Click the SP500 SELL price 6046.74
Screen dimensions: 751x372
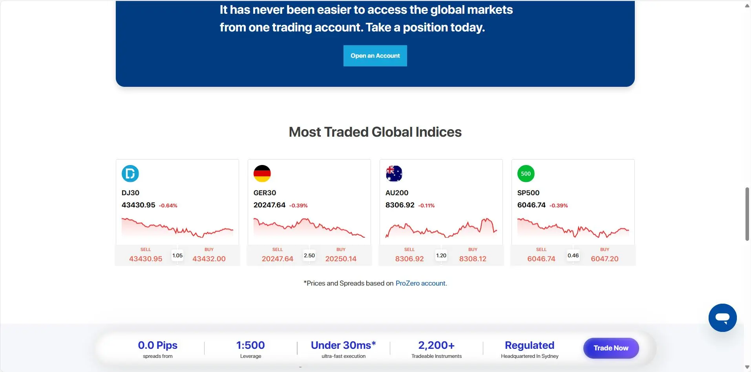541,259
